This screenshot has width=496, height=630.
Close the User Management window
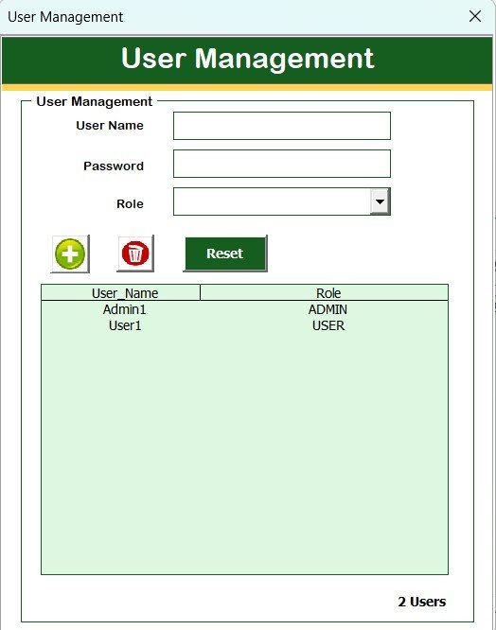[475, 16]
